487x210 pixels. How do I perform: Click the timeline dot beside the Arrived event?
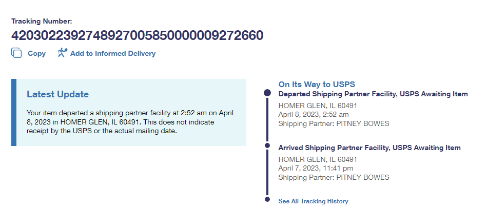267,146
